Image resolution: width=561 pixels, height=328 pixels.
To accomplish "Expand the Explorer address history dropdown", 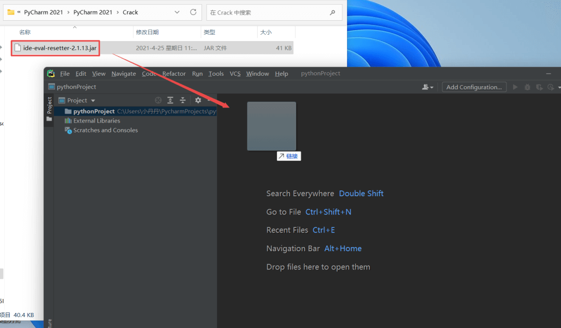I will 177,12.
